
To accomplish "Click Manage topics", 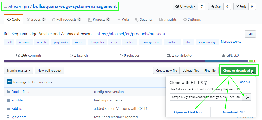I will click(231, 42).
